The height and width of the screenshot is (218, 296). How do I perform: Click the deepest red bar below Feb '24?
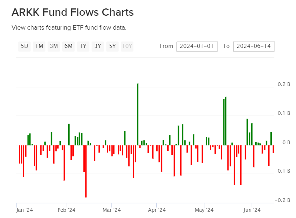point(85,172)
